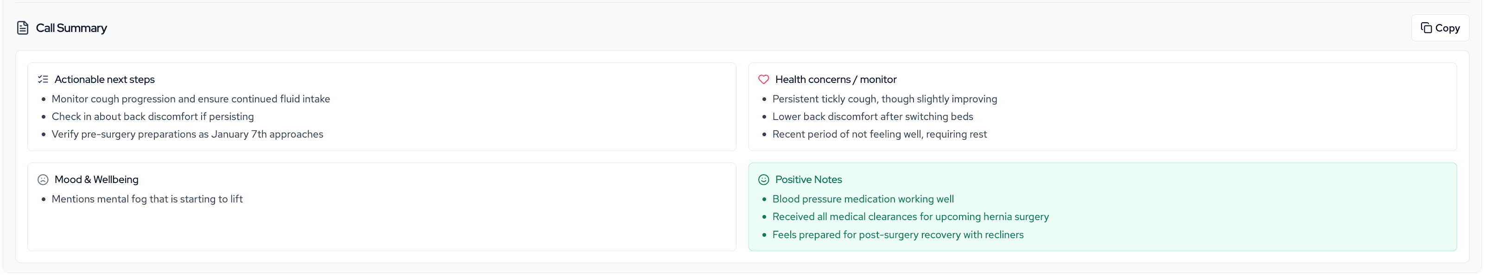Expand the Actionable next steps panel
Image resolution: width=1485 pixels, height=278 pixels.
(x=106, y=79)
